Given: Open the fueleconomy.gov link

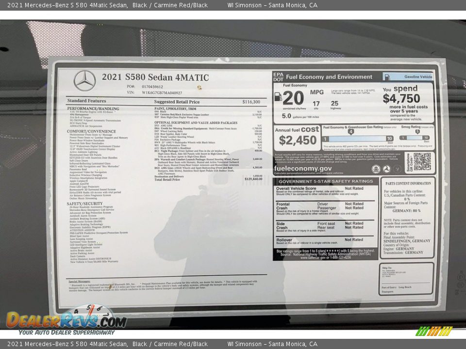Looking at the screenshot, I should click(x=303, y=169).
